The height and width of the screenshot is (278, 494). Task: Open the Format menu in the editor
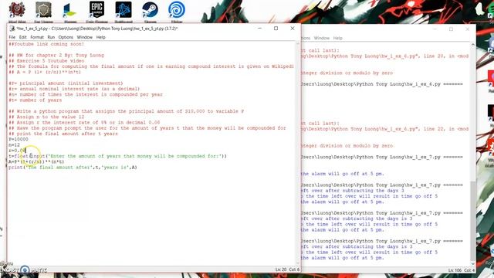pyautogui.click(x=37, y=37)
